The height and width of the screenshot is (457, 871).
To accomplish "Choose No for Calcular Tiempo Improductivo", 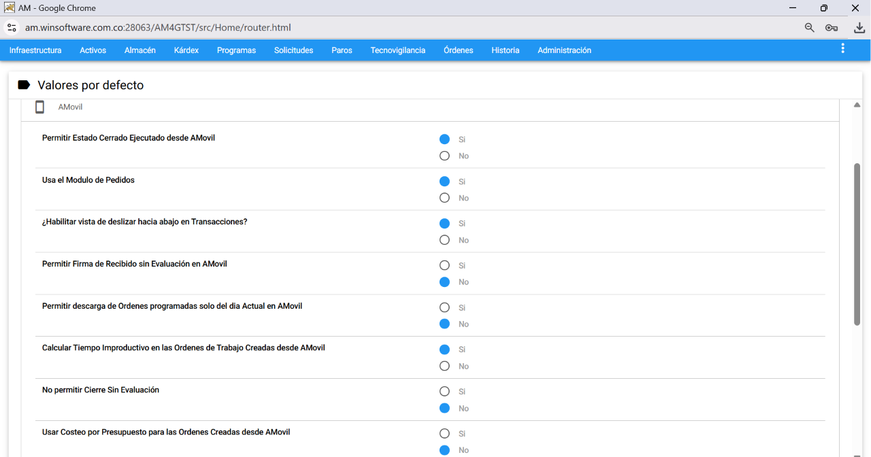I will point(444,366).
